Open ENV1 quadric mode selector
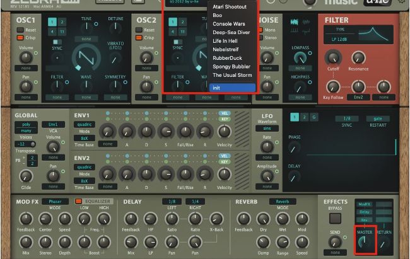The height and width of the screenshot is (259, 410). pyautogui.click(x=84, y=124)
